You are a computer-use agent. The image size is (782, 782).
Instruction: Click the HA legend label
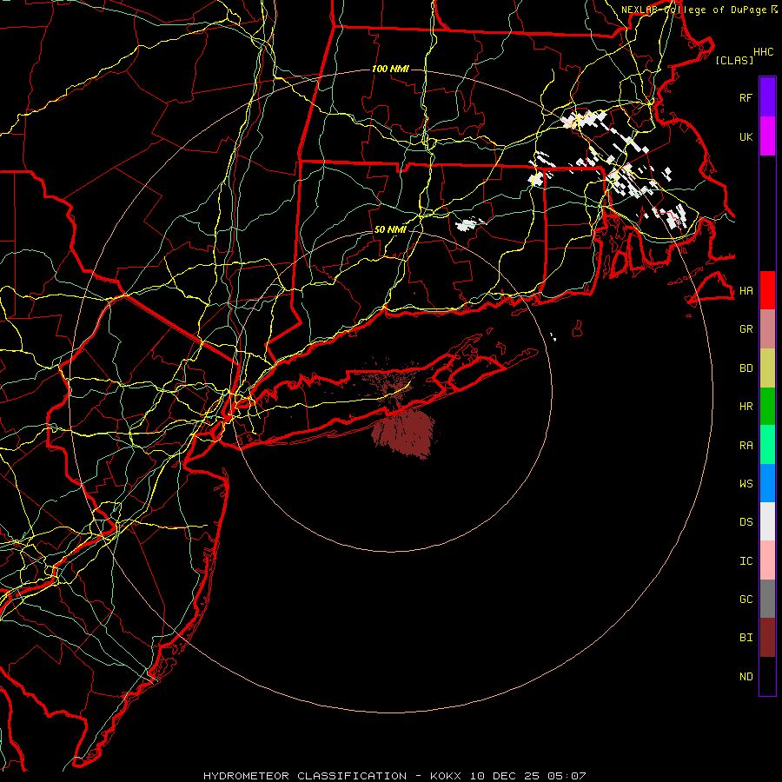point(746,291)
